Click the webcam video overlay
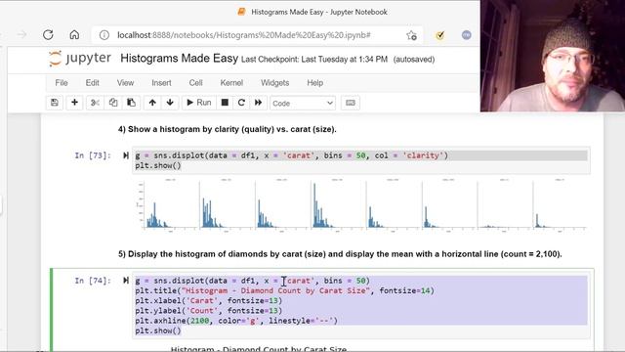Screen dimensions: 625x352 click(x=553, y=56)
